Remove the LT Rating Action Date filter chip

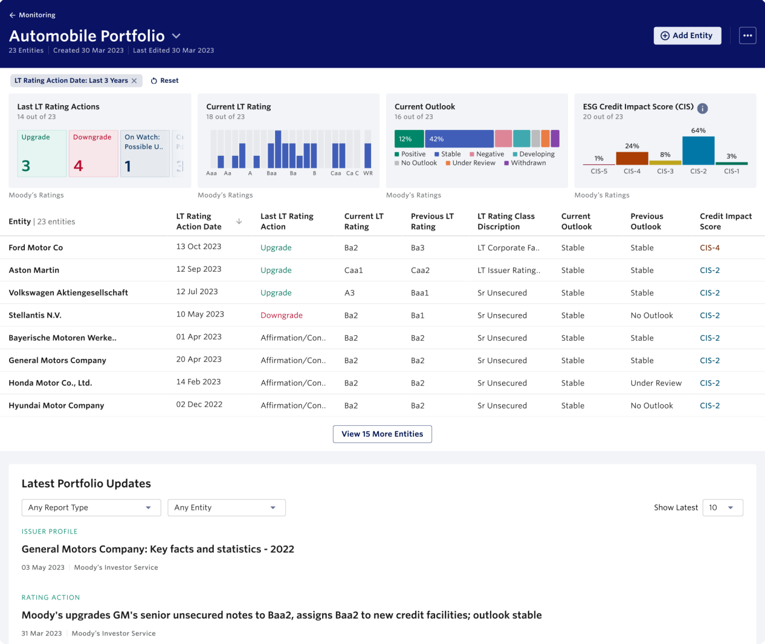coord(134,81)
